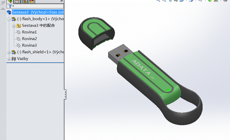Click the flash_shield<1> component icon

pos(14,52)
